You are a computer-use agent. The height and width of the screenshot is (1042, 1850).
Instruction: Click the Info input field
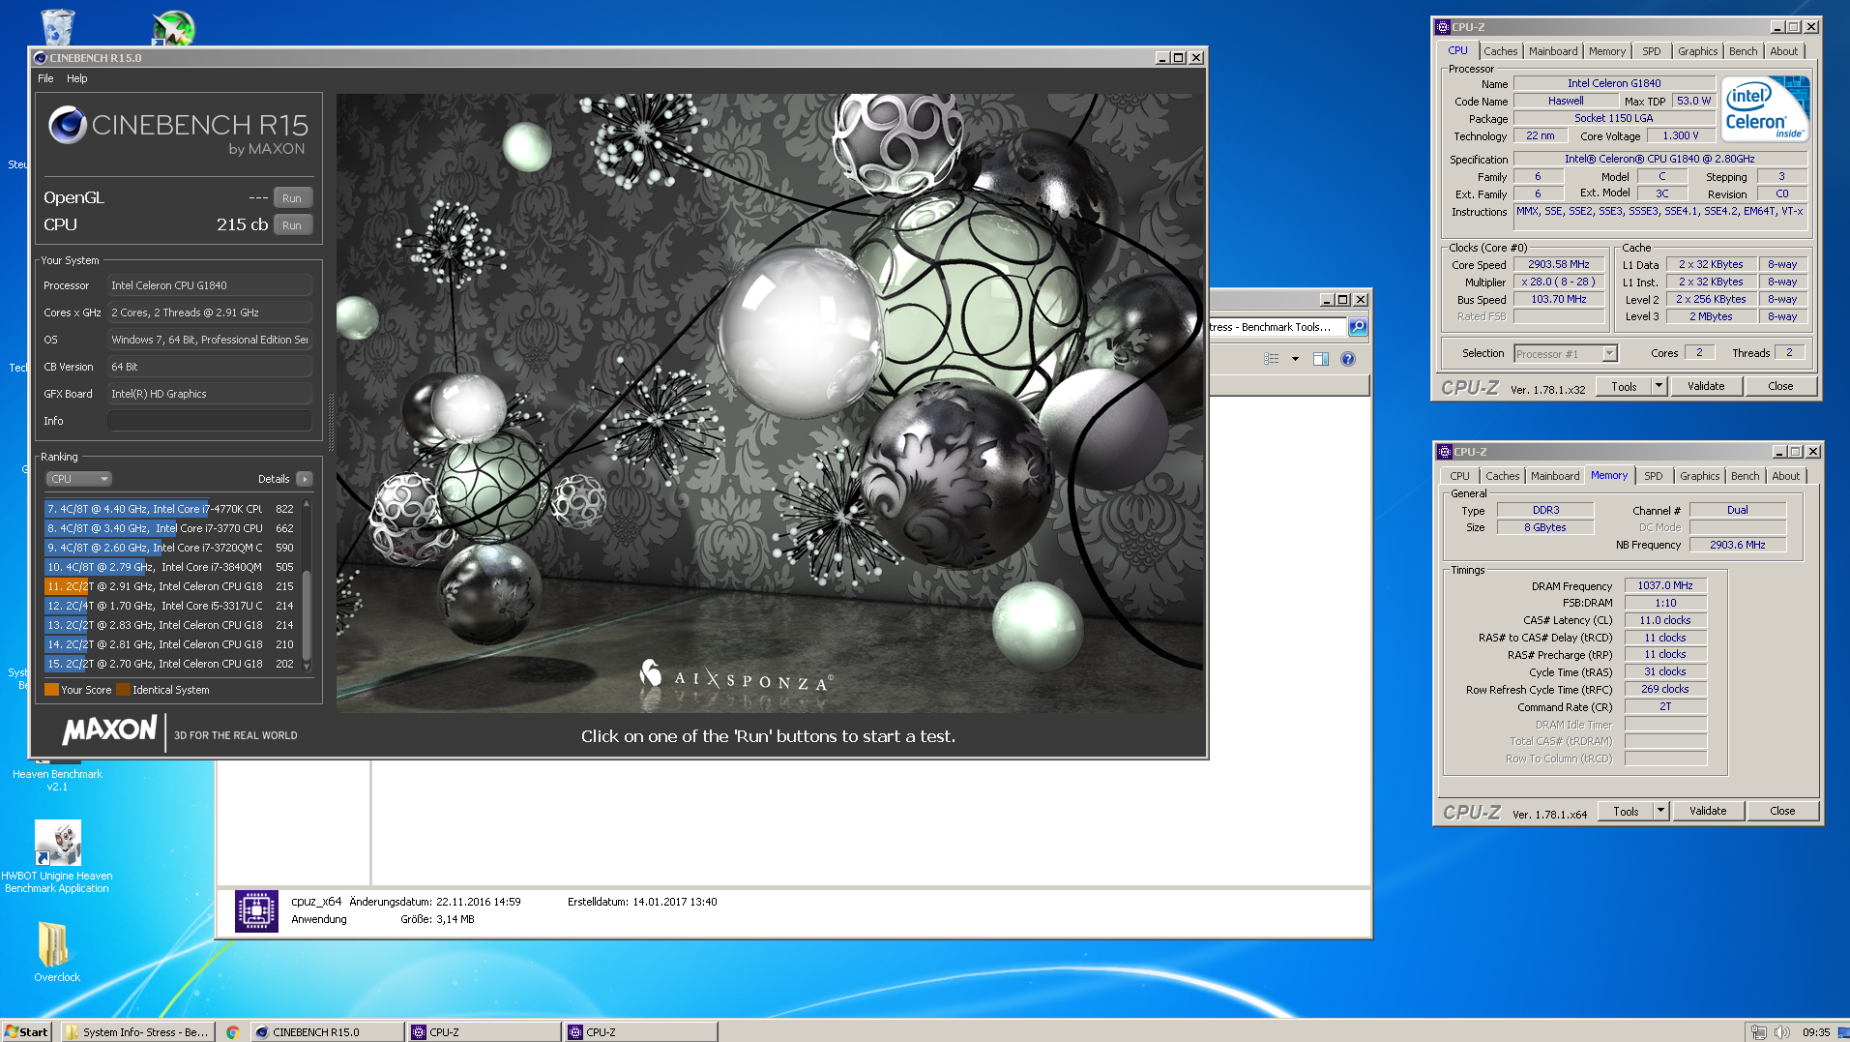point(210,421)
